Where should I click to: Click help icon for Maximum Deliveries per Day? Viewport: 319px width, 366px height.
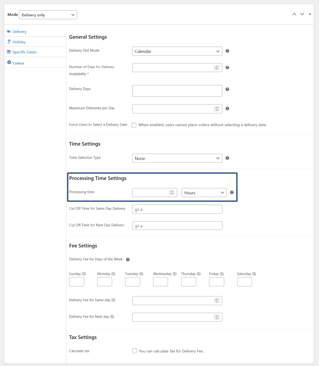coord(227,109)
